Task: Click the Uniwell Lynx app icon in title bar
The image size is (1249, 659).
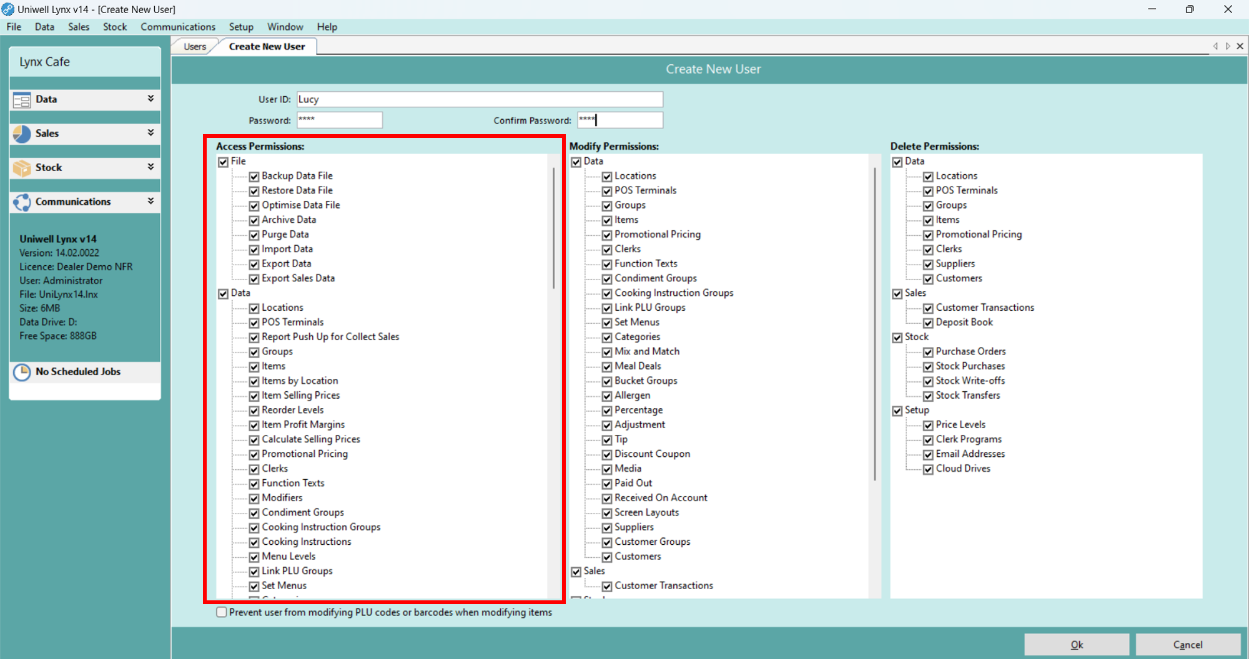Action: 8,9
